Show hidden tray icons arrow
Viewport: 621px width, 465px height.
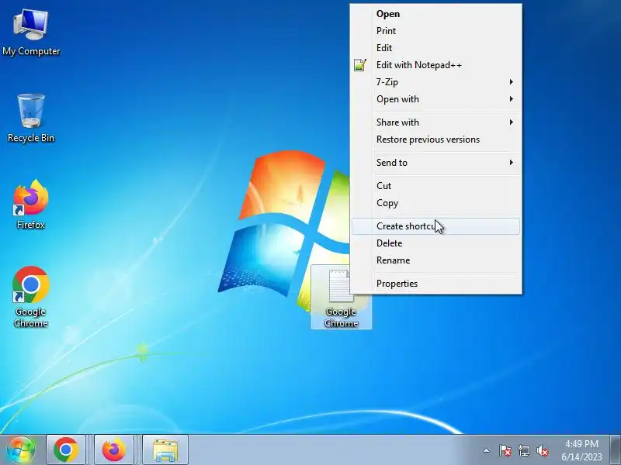pos(487,450)
